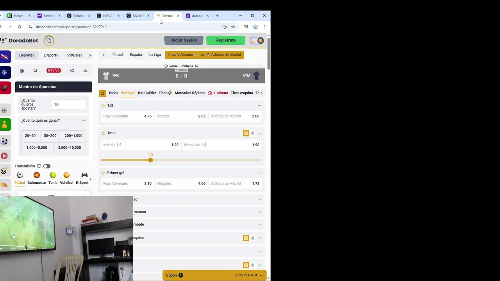Bookmark page with the star icon

pos(233,27)
